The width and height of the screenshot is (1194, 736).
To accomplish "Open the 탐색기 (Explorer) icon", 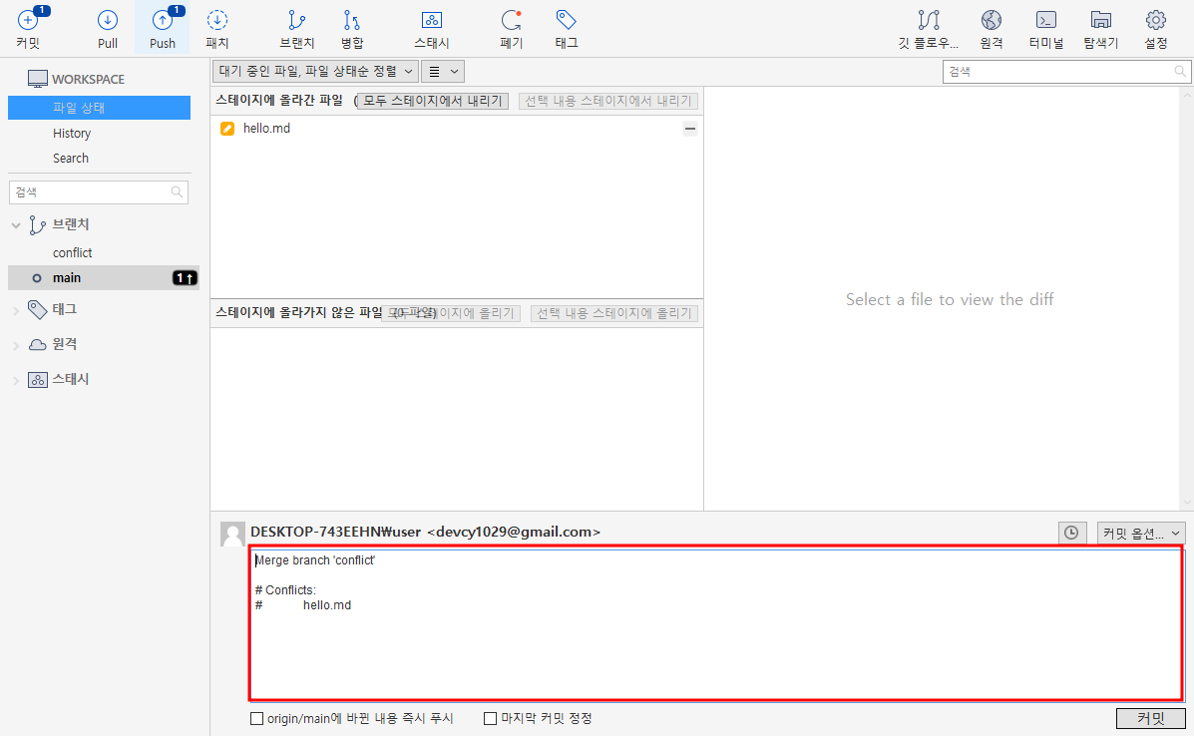I will 1101,21.
